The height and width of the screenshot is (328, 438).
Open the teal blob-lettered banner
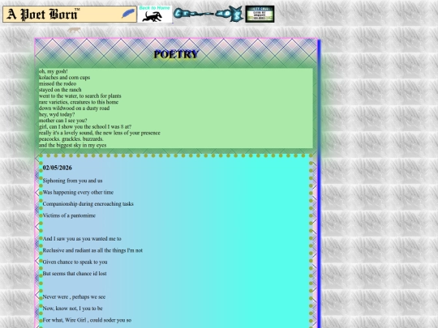pos(208,14)
